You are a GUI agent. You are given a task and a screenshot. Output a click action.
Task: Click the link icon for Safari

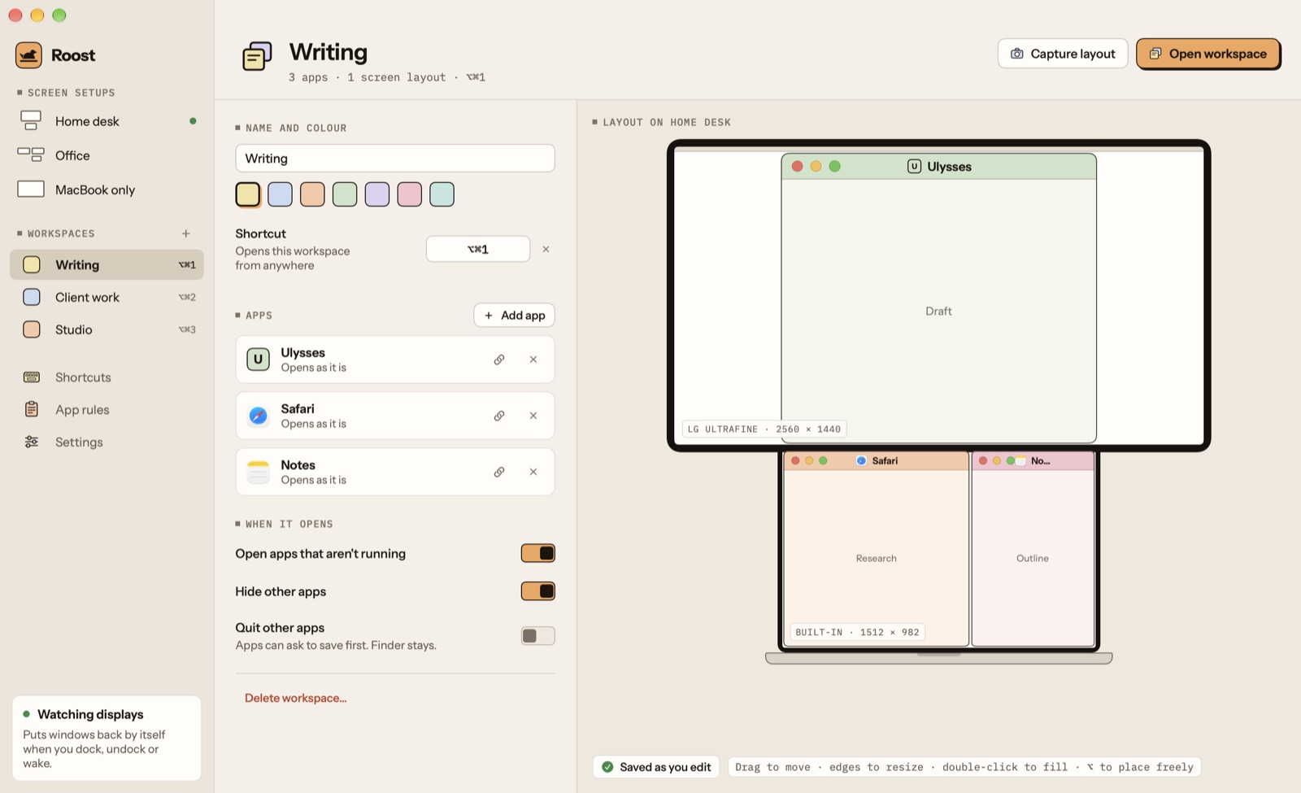499,416
